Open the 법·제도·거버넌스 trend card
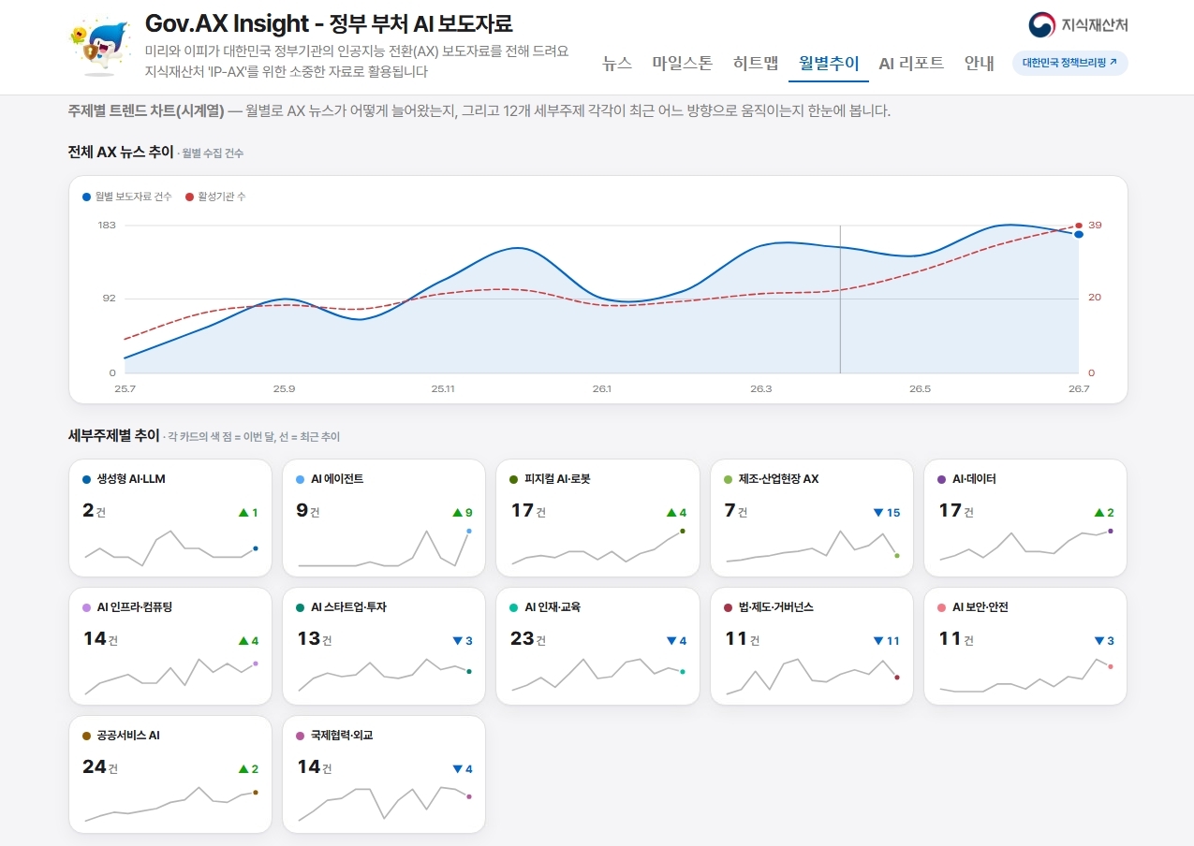 pos(812,646)
